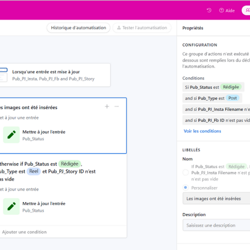Click the green pencil icon in the first group

11,134
